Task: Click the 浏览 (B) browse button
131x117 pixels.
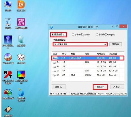Action: (115, 44)
